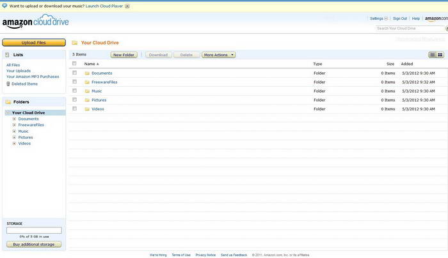Click the Deleted Items trash icon

(8, 84)
